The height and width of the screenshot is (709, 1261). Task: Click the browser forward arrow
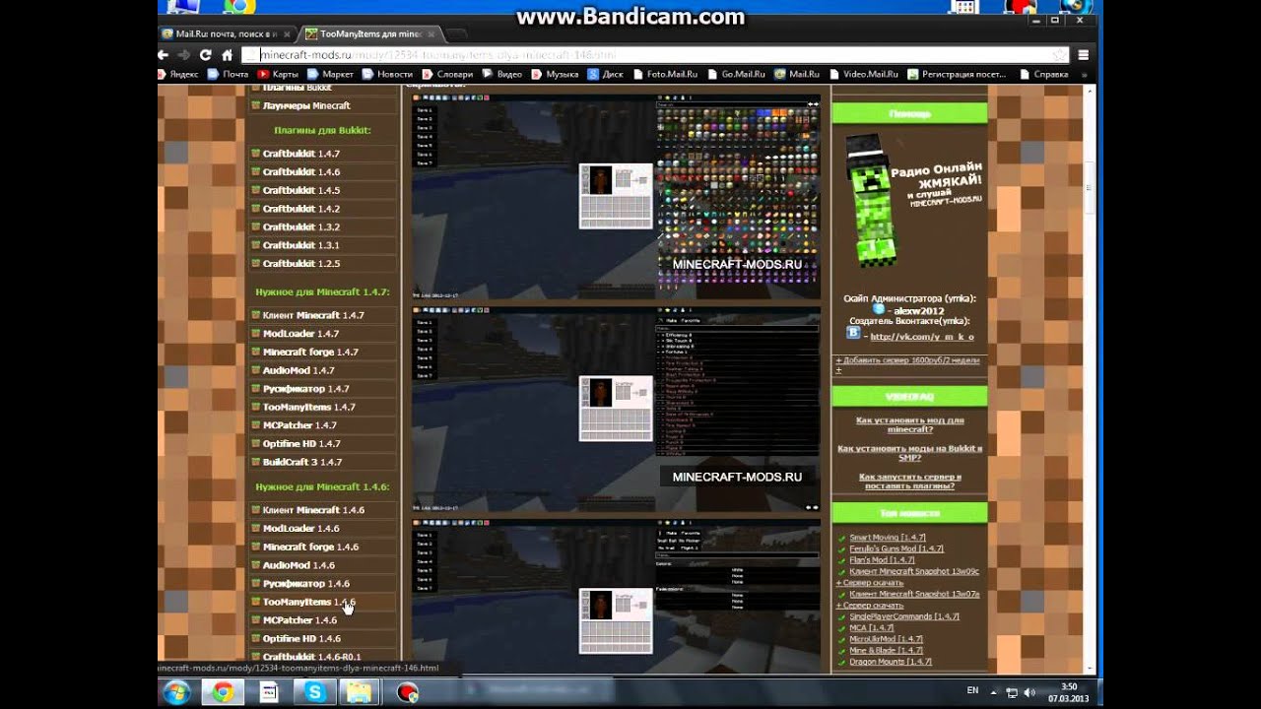[x=184, y=55]
